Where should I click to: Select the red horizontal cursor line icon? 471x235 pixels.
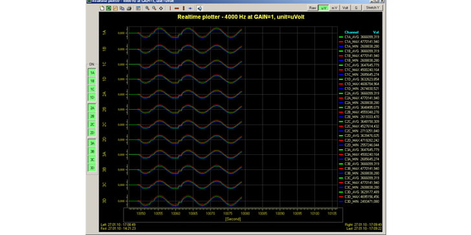(x=177, y=8)
